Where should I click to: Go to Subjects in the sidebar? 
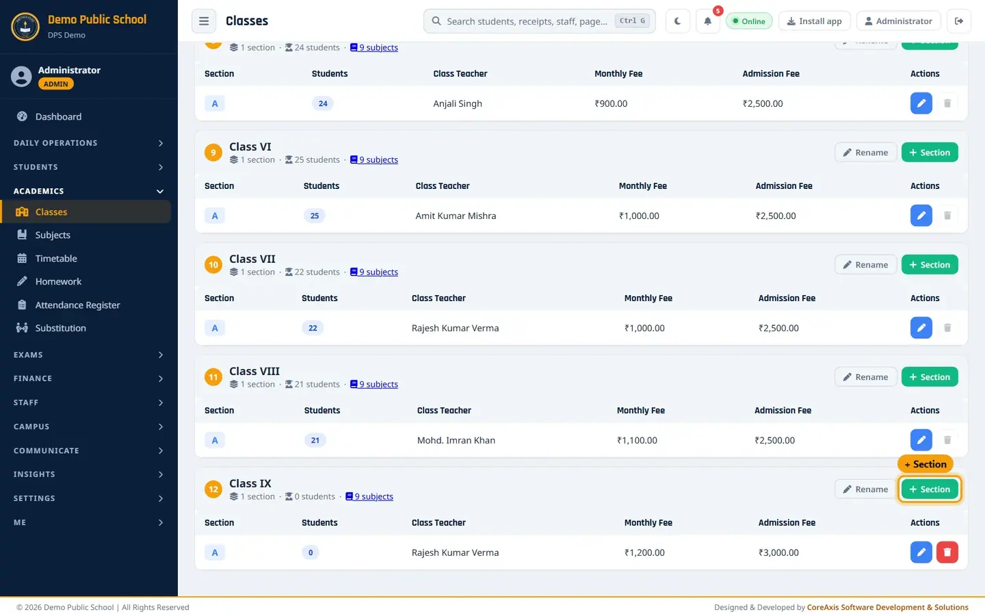pyautogui.click(x=86, y=235)
